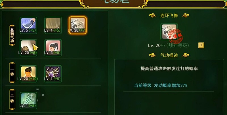Click the beige skill icon LV. 1
This screenshot has width=227, height=115.
tap(53, 25)
